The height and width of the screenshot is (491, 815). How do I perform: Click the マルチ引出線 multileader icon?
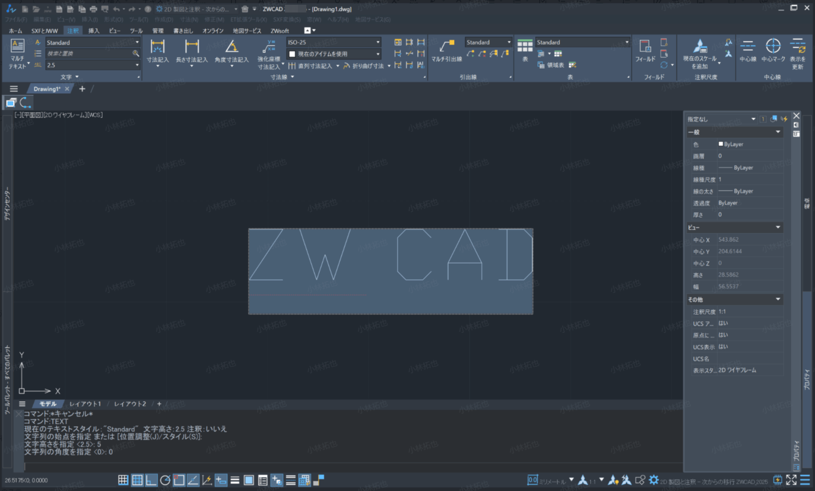(446, 47)
